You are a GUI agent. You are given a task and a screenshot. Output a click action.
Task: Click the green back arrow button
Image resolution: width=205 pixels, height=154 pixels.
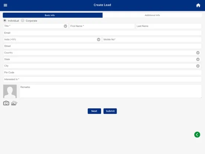tap(197, 135)
